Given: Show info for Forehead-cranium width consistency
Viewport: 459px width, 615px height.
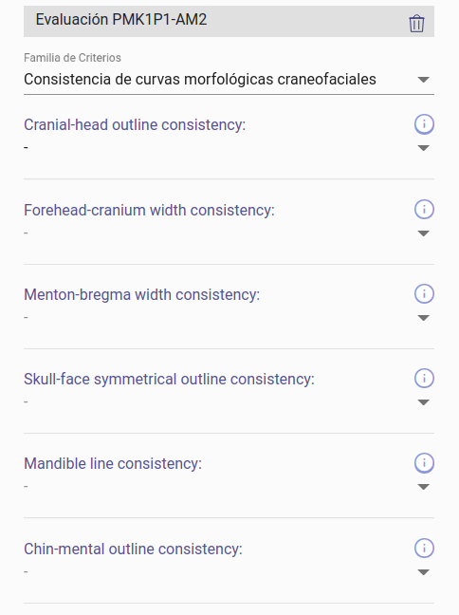Looking at the screenshot, I should tap(424, 209).
